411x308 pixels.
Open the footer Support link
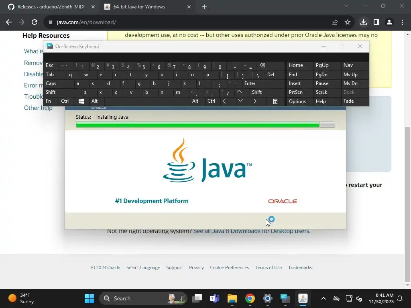click(175, 267)
